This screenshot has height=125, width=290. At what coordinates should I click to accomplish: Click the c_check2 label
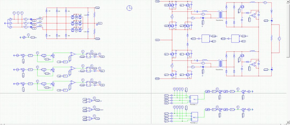point(245,36)
